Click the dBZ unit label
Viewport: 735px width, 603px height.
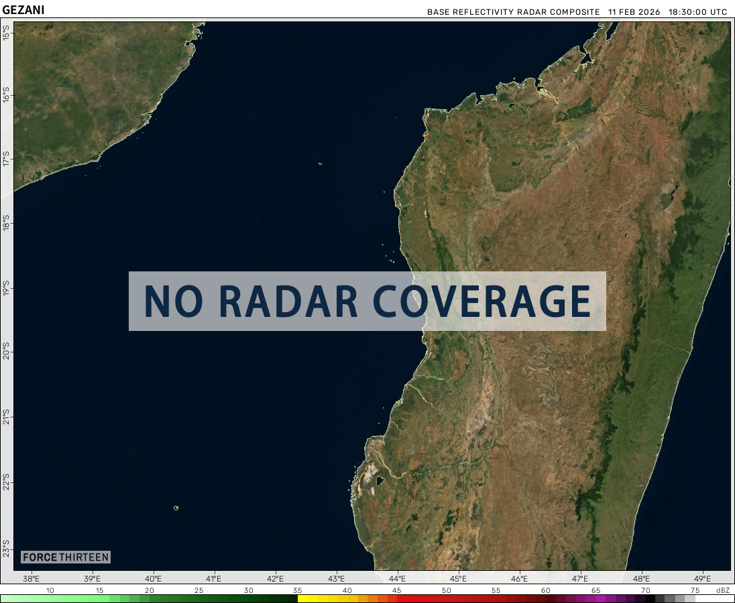(x=722, y=590)
